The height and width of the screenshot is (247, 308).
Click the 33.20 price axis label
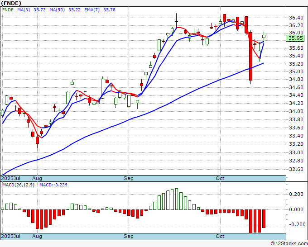click(x=296, y=144)
